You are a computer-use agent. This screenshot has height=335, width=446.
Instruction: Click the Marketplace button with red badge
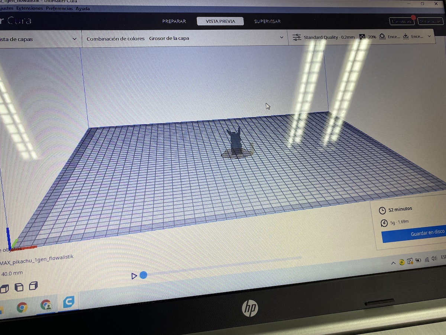pyautogui.click(x=401, y=22)
